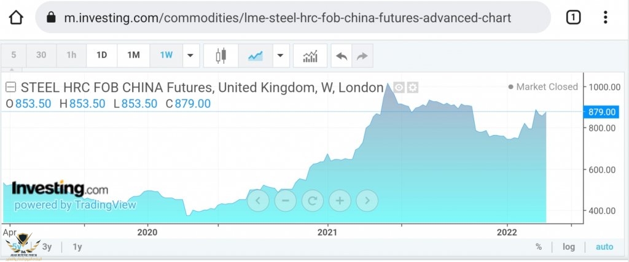Open the browser home page
This screenshot has width=629, height=262.
tap(16, 18)
